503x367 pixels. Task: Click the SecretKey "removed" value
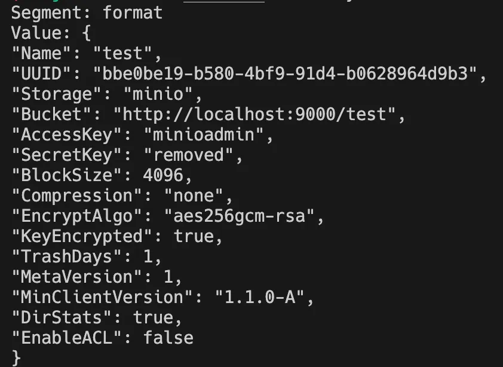pyautogui.click(x=189, y=155)
